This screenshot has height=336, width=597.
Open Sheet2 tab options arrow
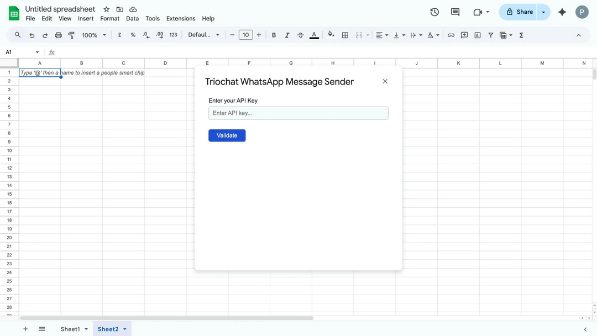point(125,329)
